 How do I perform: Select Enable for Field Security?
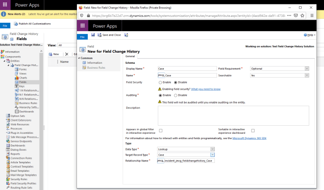(x=161, y=83)
